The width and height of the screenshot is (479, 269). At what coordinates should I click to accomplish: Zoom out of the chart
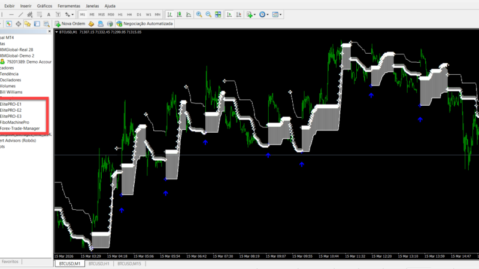click(208, 14)
